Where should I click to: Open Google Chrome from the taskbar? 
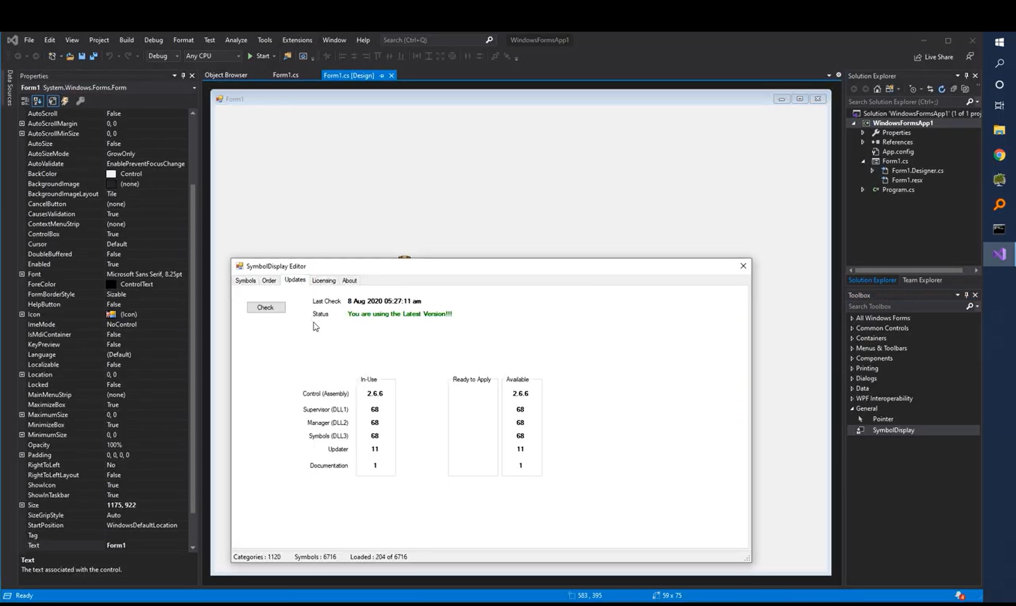pyautogui.click(x=999, y=155)
